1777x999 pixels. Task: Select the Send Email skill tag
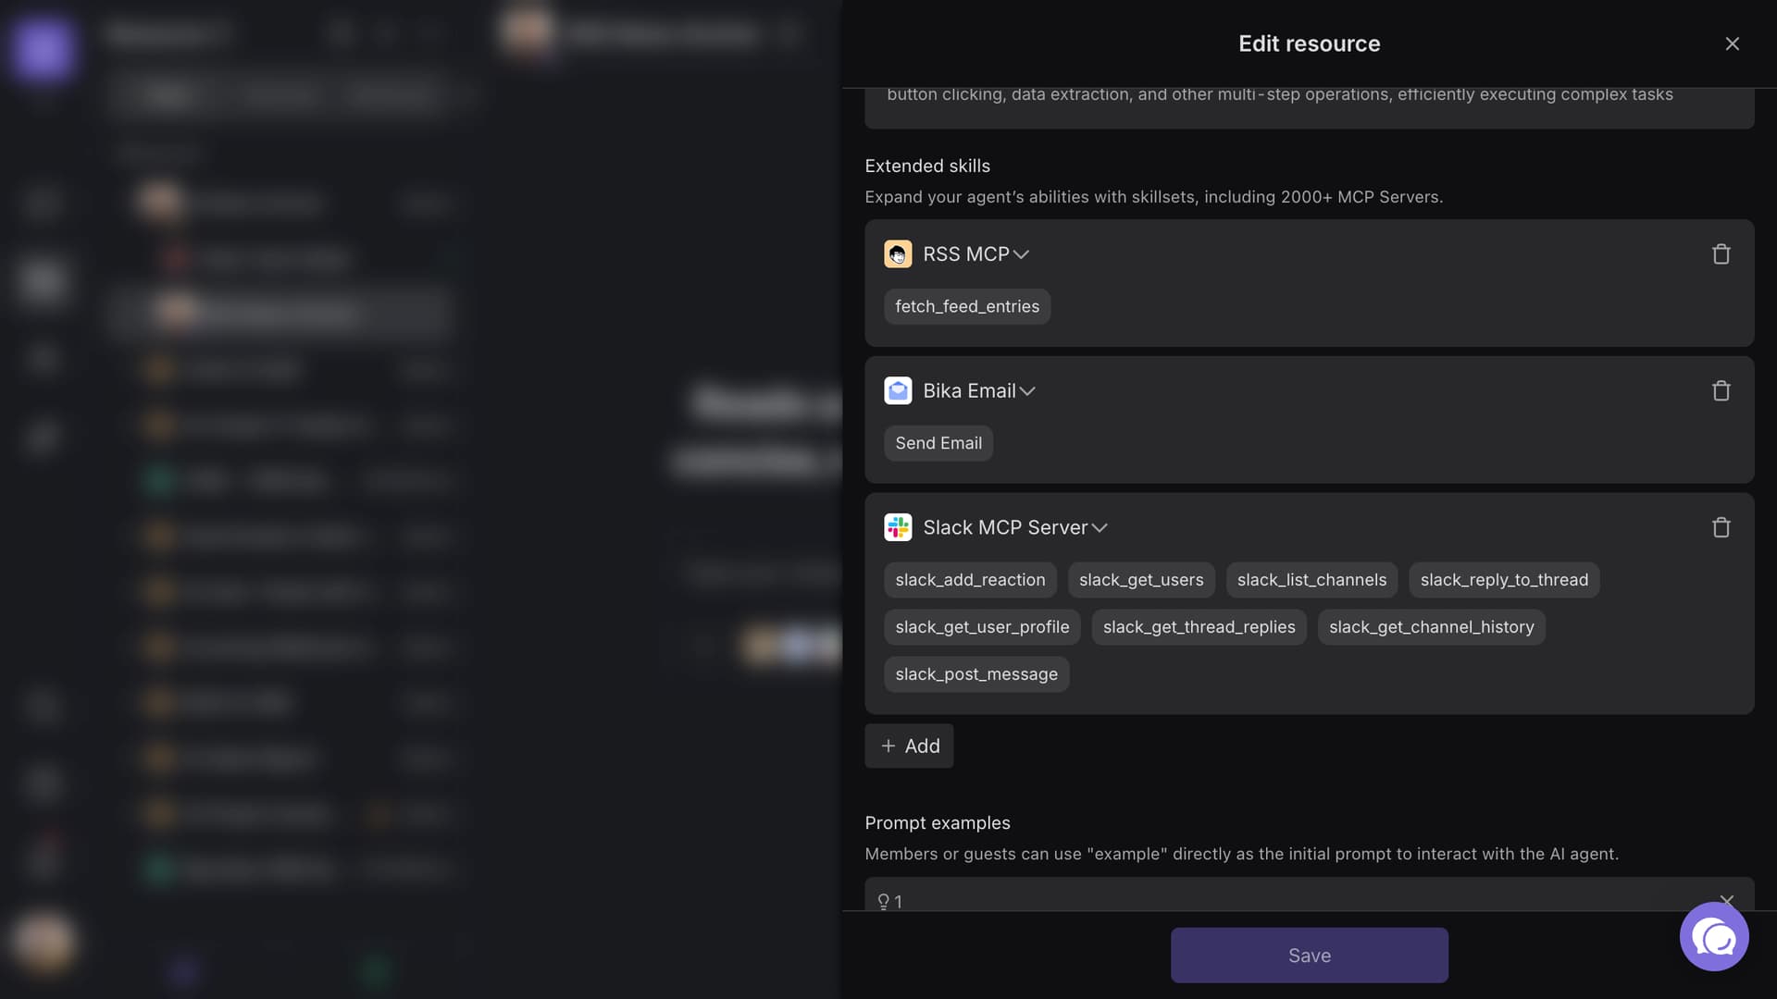coord(938,443)
